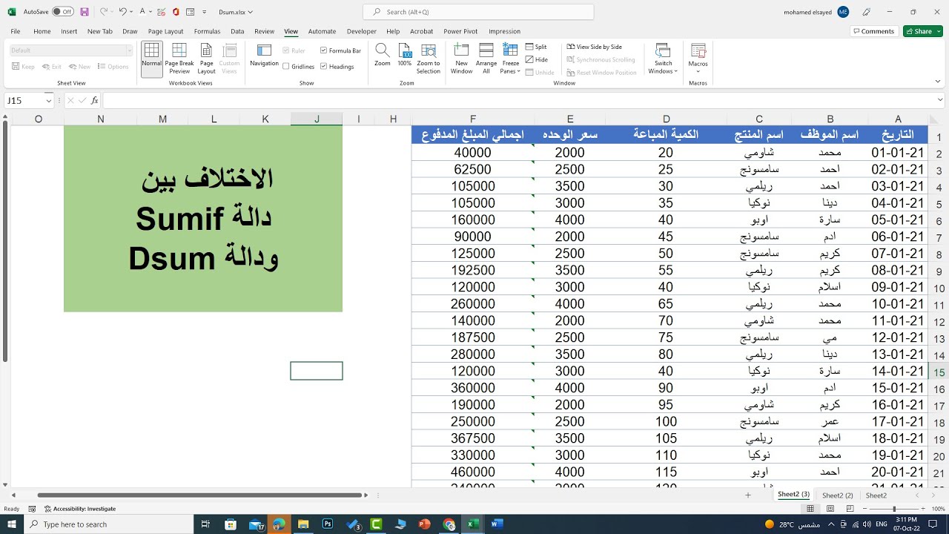The image size is (949, 534).
Task: Click Accessibility: Investigate in status bar
Action: point(80,509)
